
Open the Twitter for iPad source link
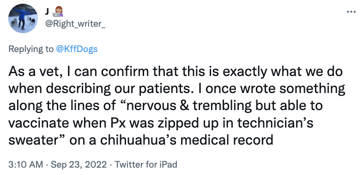146,164
